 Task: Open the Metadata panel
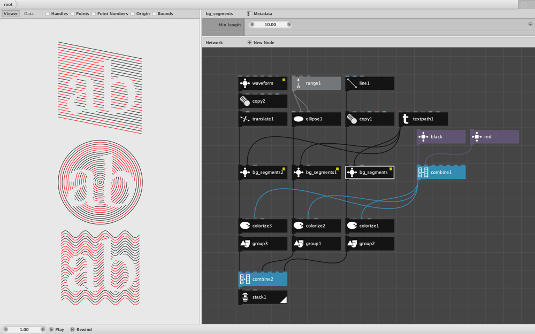259,14
